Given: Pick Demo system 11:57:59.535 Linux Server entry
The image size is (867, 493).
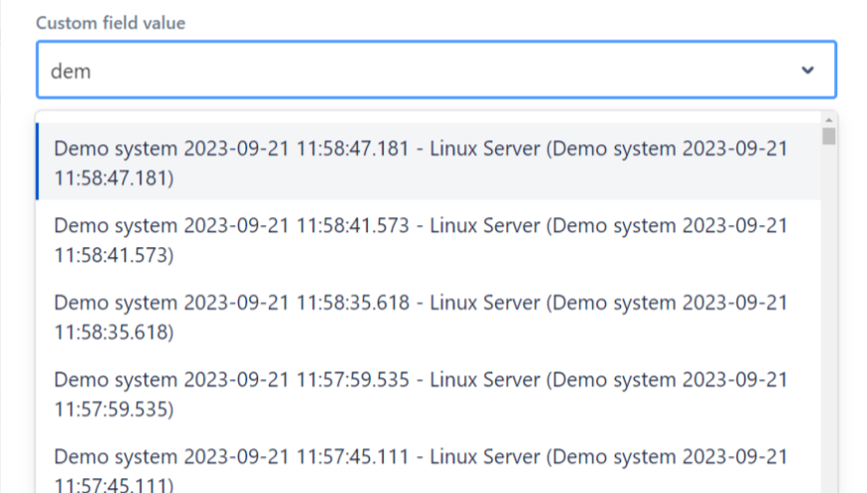Looking at the screenshot, I should [420, 393].
